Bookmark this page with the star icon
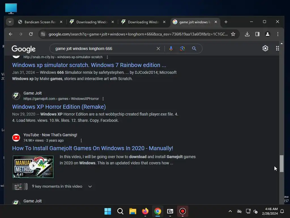 (233, 34)
